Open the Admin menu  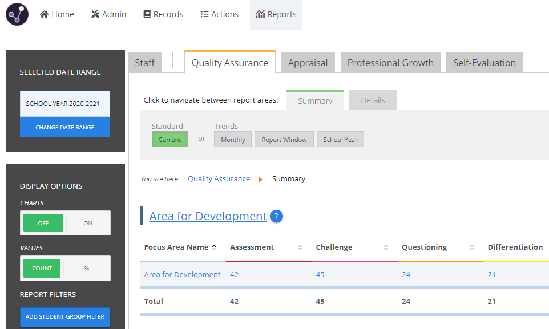[x=108, y=14]
